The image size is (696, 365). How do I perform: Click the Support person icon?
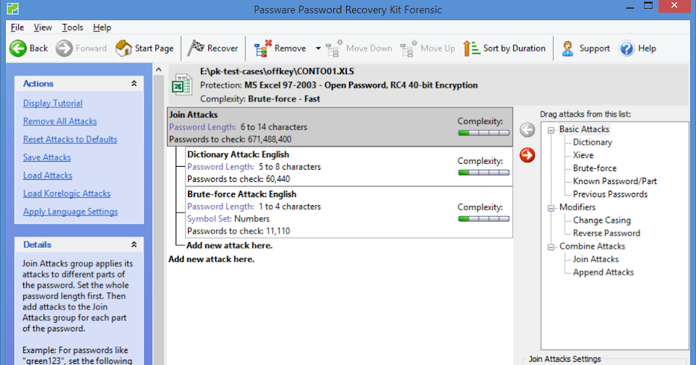click(x=568, y=48)
